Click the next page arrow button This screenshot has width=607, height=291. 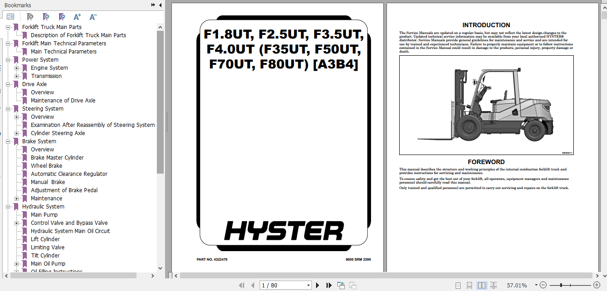pos(317,285)
